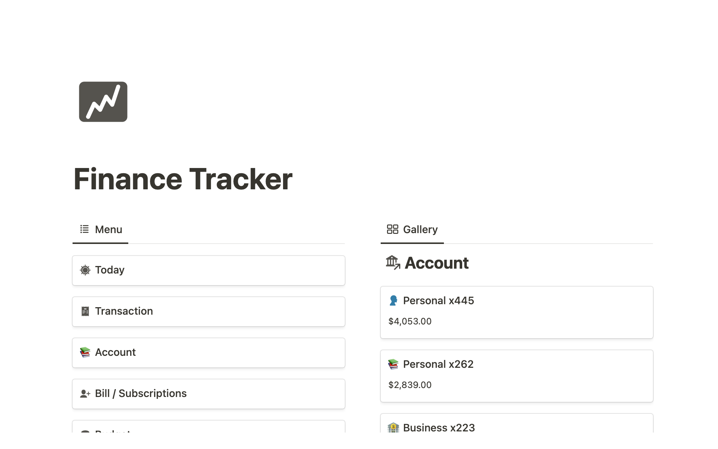Click the receipt icon beside Transaction

tap(85, 311)
